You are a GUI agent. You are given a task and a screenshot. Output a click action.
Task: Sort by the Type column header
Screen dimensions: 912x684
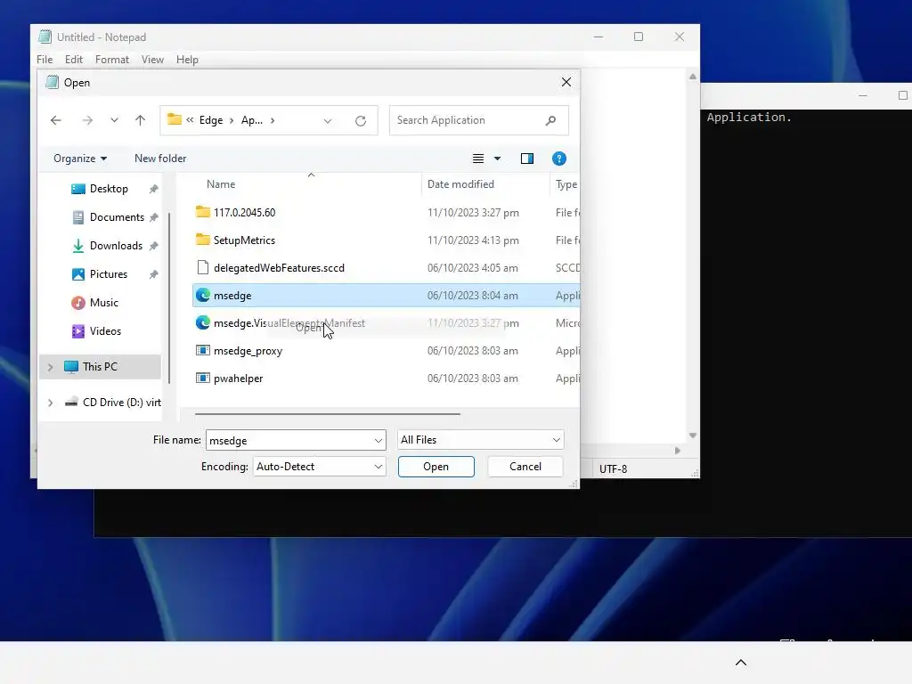[x=566, y=184]
